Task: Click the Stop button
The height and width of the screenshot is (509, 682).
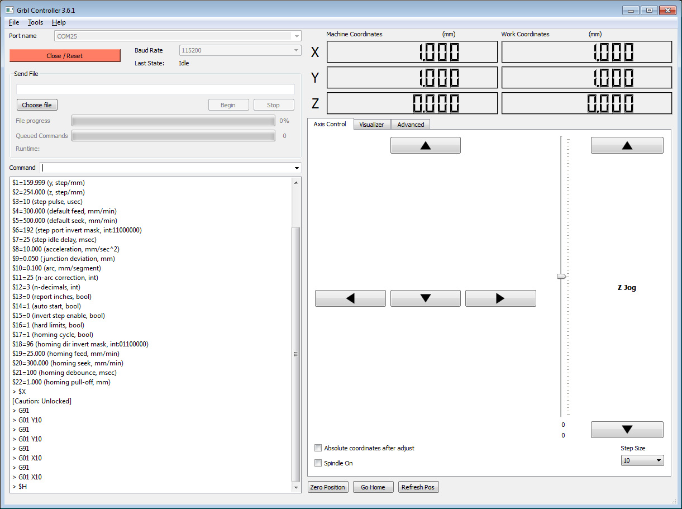Action: (x=273, y=105)
